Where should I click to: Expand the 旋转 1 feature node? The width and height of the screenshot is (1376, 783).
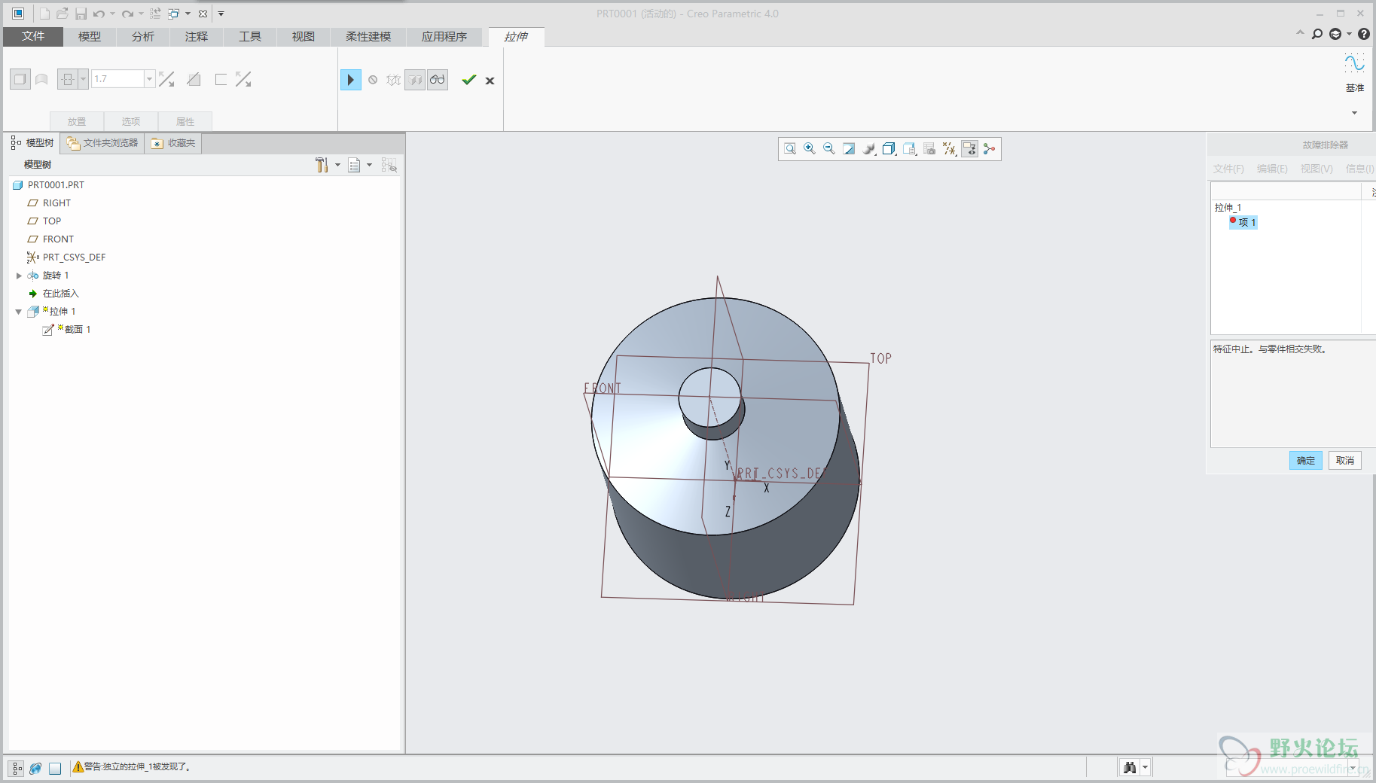[19, 276]
